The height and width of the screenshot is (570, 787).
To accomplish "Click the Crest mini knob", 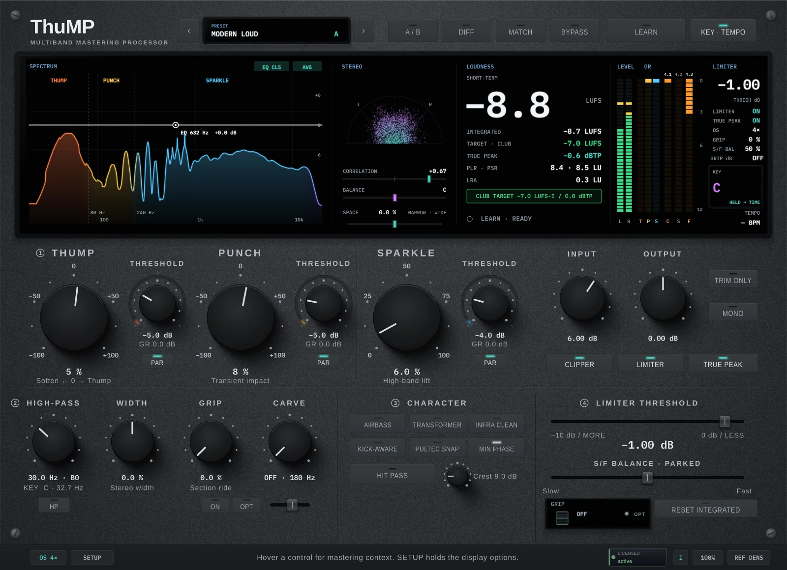I will (x=457, y=476).
